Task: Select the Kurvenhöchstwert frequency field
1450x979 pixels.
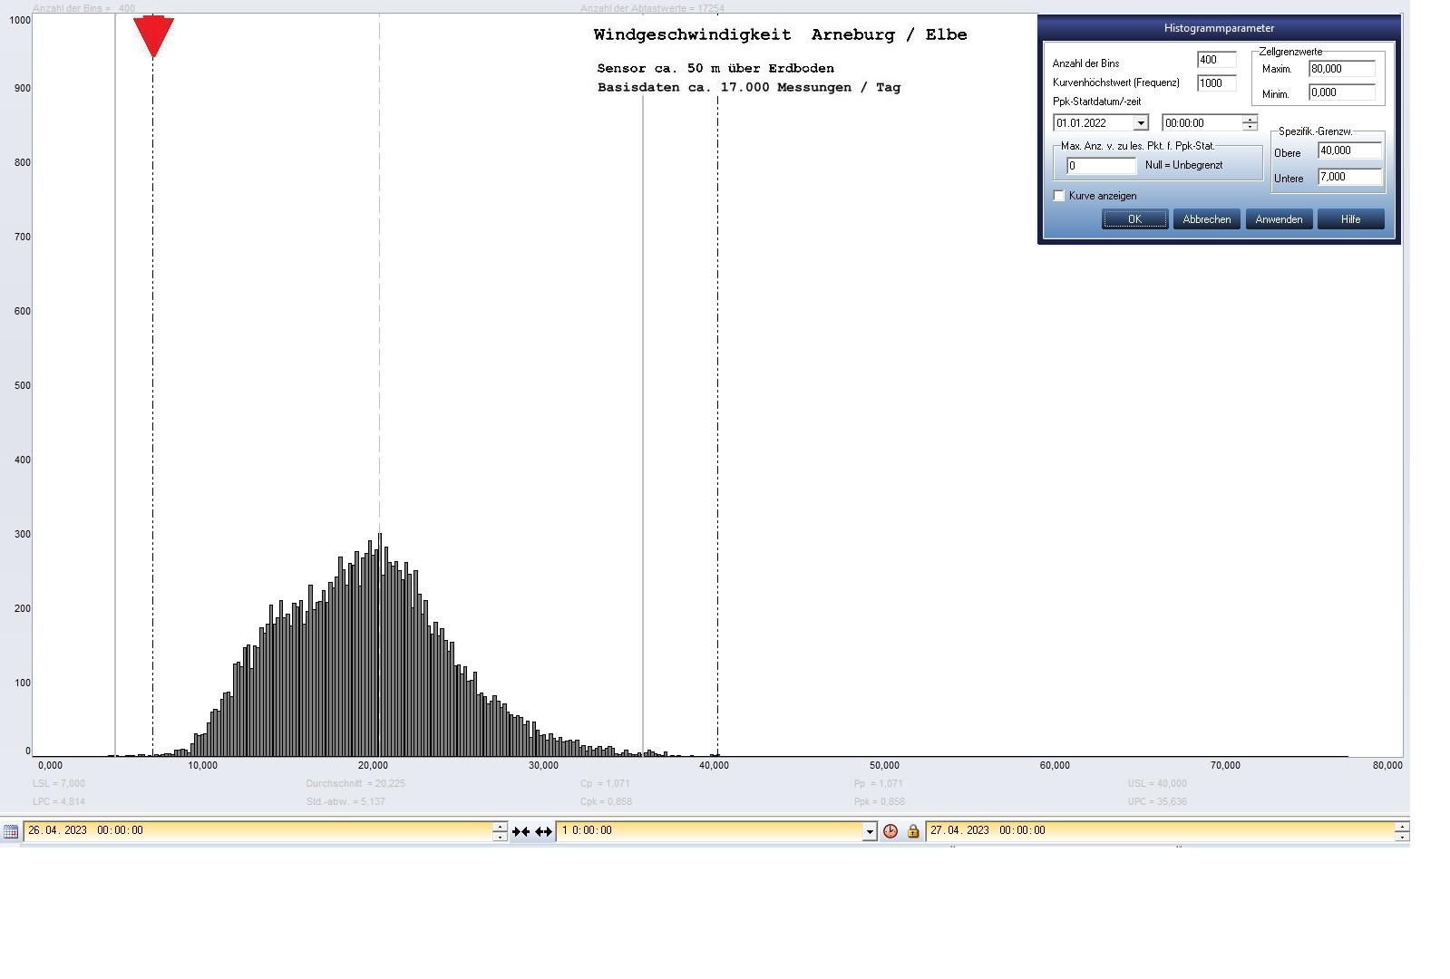Action: point(1216,83)
